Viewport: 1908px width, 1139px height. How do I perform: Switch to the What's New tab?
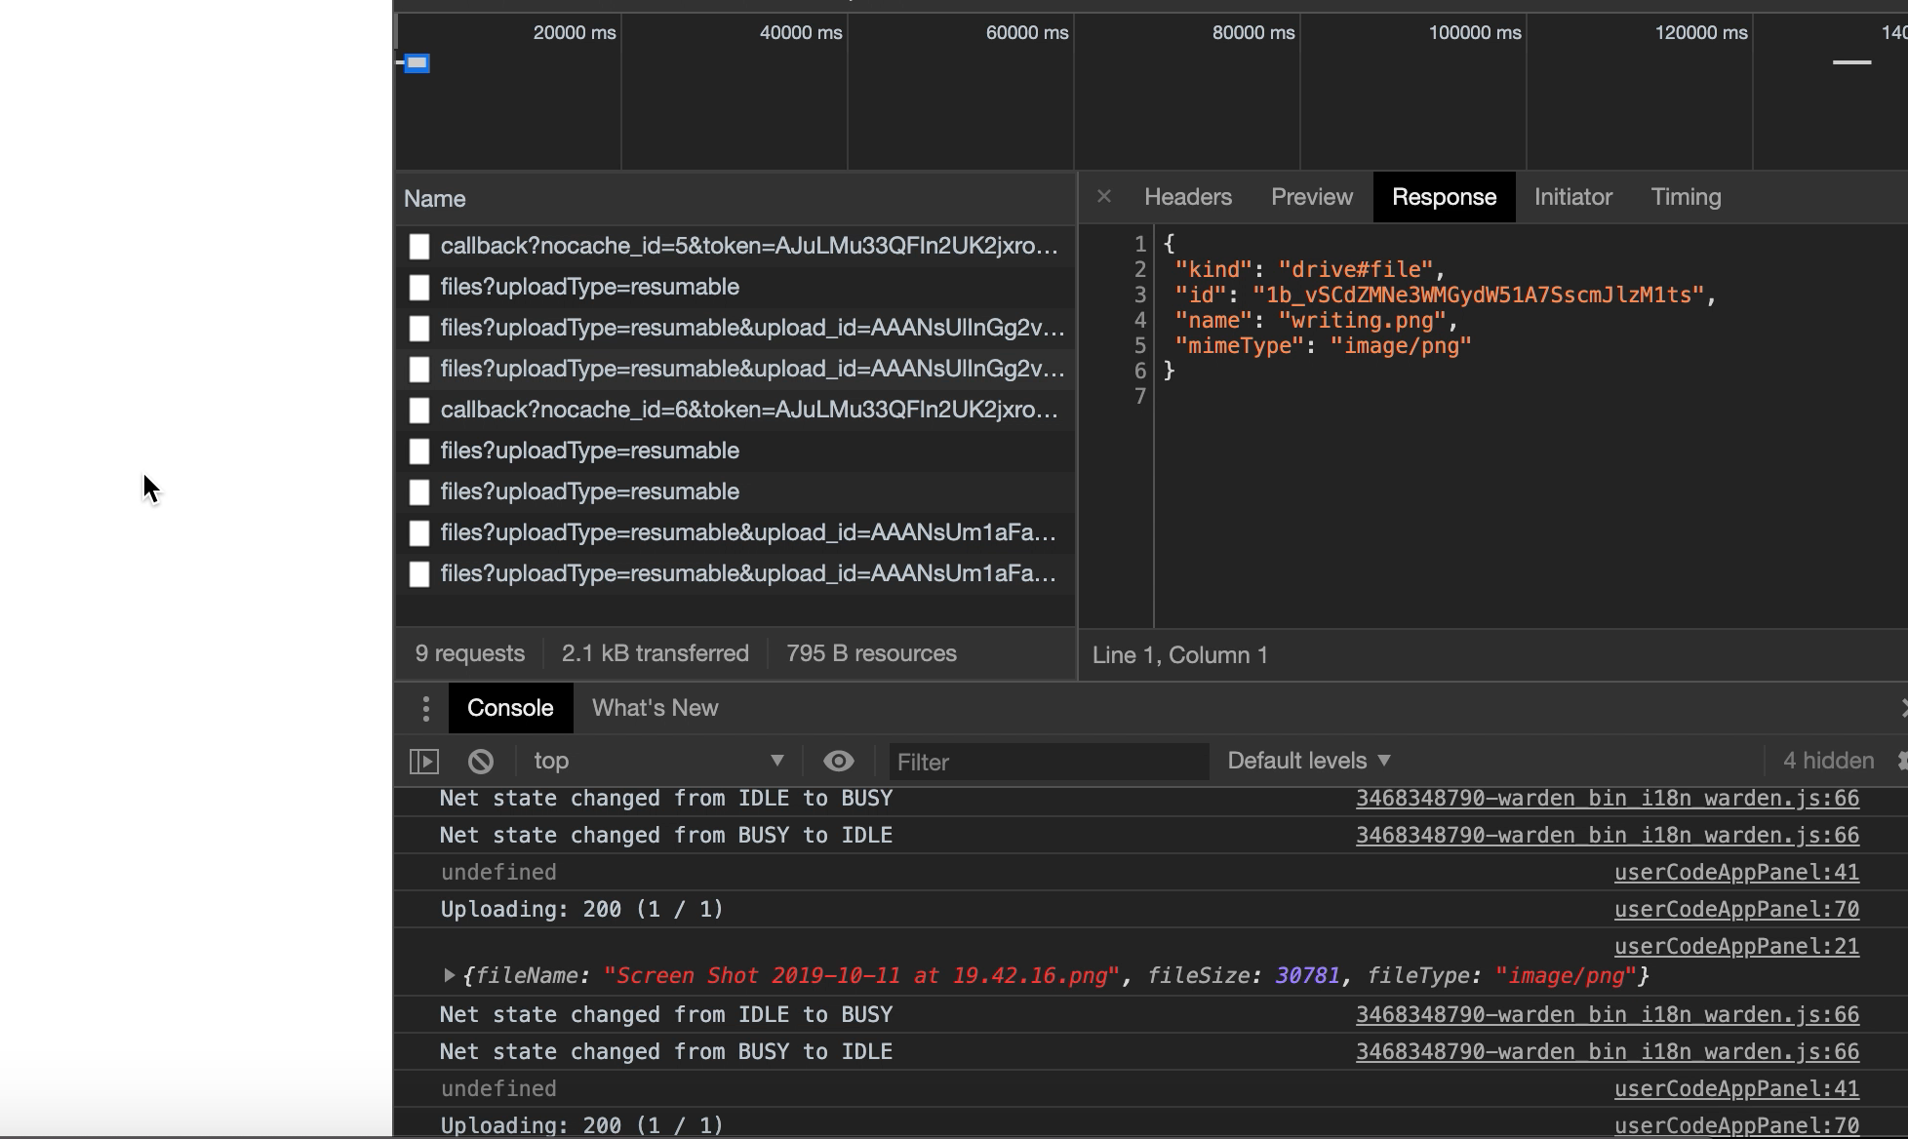654,708
